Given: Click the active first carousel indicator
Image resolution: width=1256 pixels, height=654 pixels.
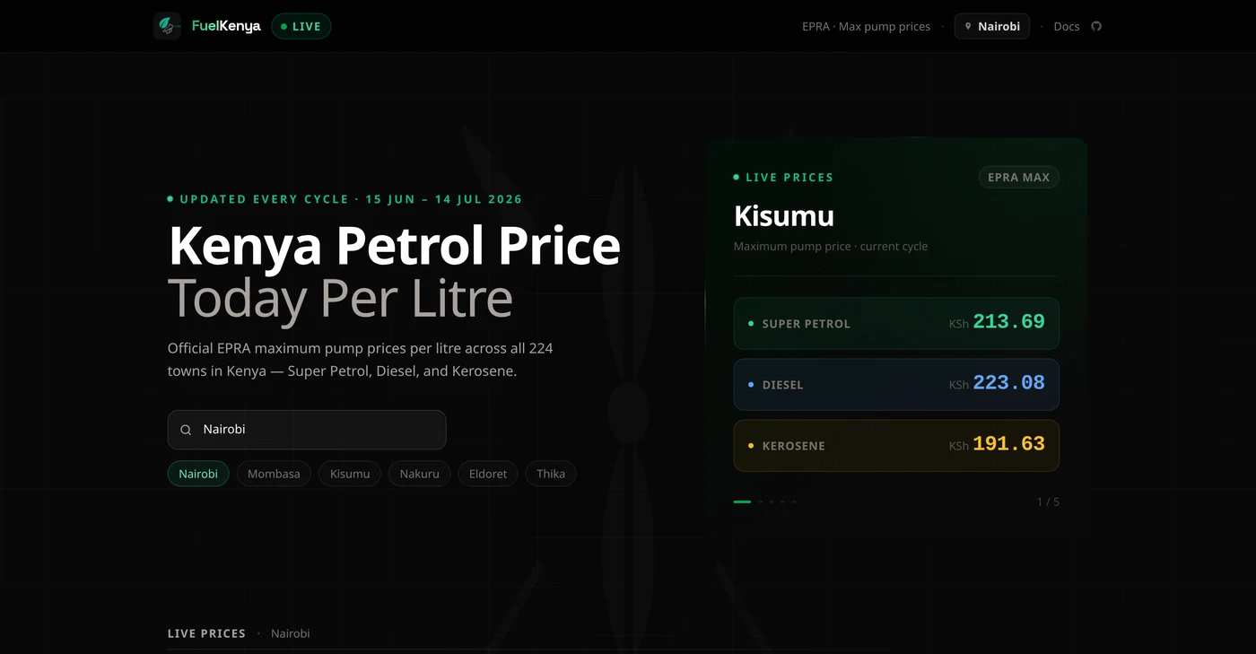Looking at the screenshot, I should (x=742, y=501).
